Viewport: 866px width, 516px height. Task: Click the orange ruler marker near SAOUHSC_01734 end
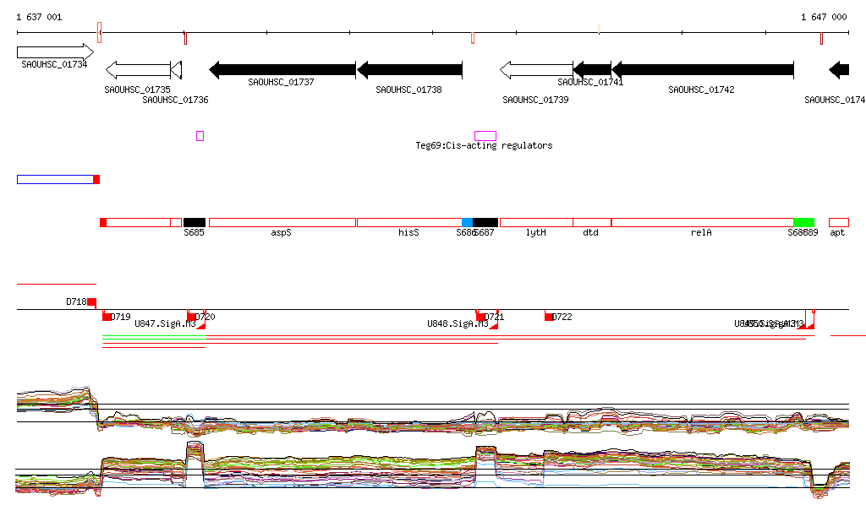click(100, 33)
